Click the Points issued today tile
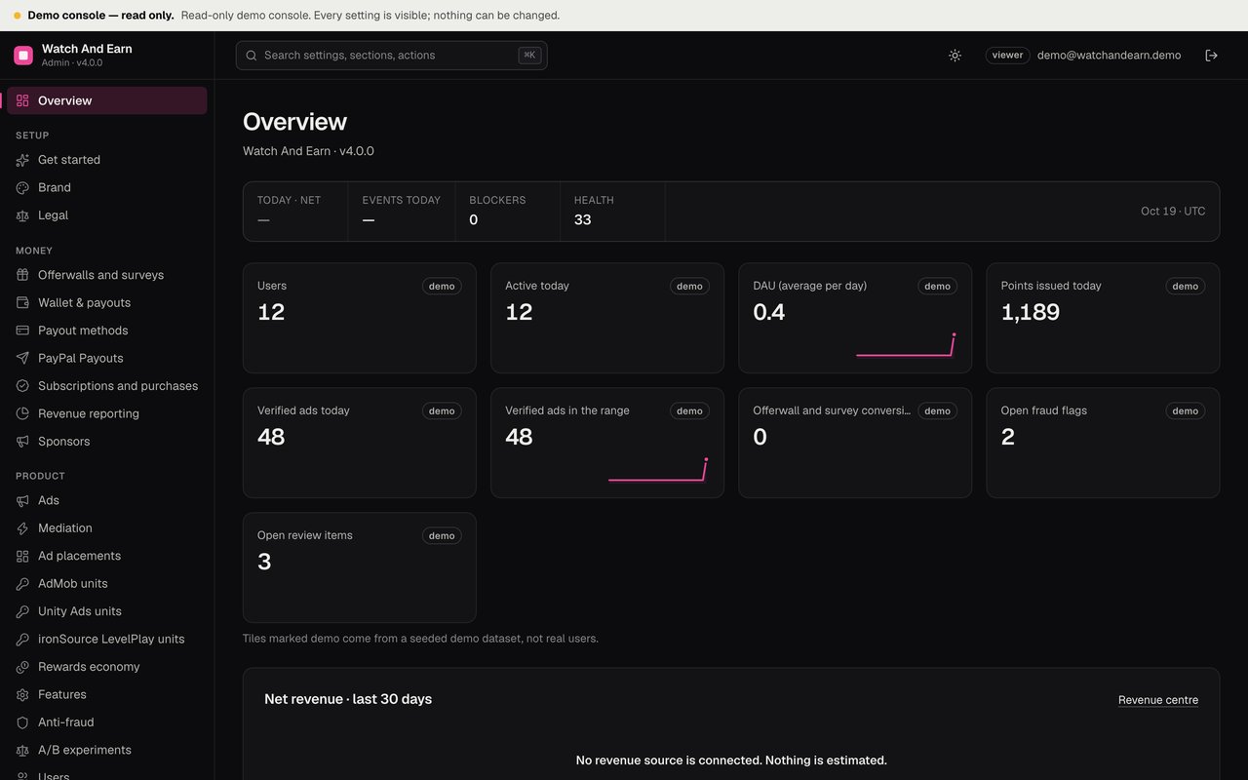The width and height of the screenshot is (1248, 780). click(x=1103, y=318)
